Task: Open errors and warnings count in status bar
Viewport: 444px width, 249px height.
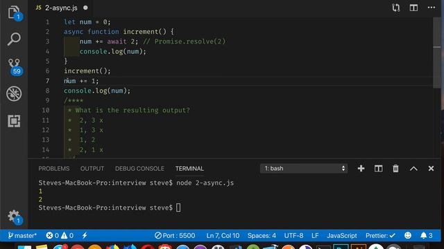Action: click(x=60, y=235)
